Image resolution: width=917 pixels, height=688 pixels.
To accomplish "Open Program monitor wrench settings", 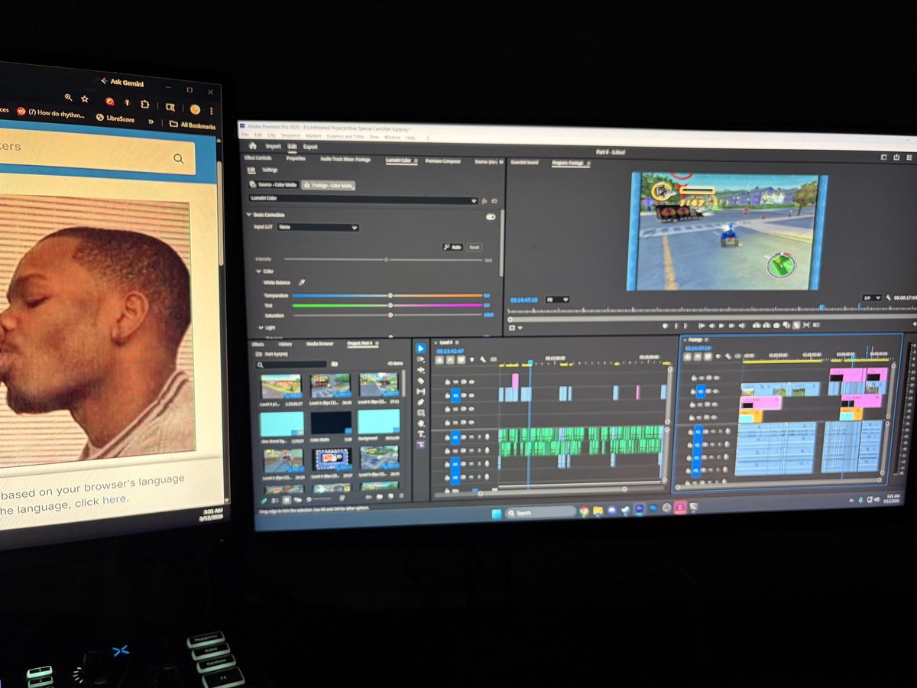I will pyautogui.click(x=889, y=298).
